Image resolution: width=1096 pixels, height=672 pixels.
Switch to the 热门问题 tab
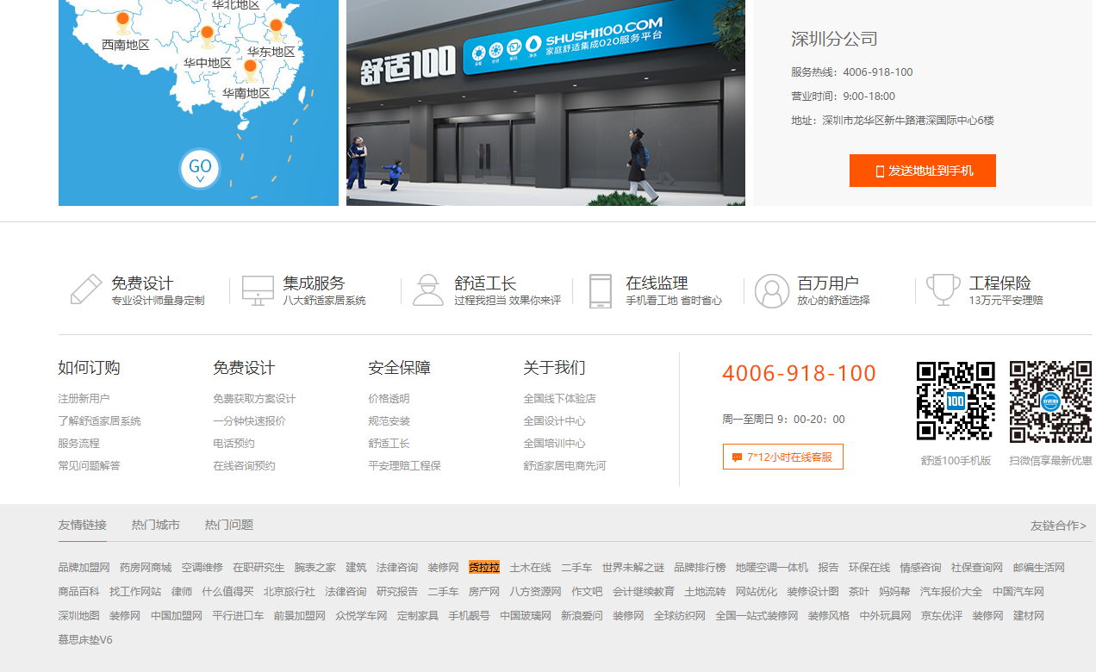(227, 524)
